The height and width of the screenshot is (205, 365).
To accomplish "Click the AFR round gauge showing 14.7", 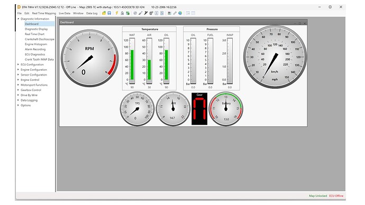I will [x=173, y=109].
